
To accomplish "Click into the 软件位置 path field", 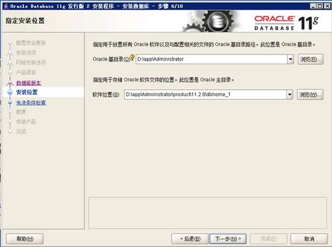I will [x=205, y=95].
